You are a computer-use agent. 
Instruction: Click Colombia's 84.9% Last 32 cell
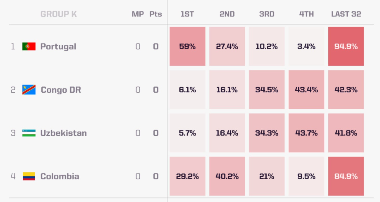346,176
